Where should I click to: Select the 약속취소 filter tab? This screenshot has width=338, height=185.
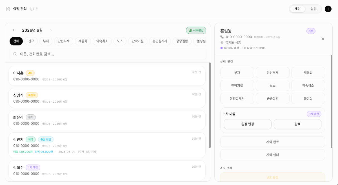click(x=102, y=41)
